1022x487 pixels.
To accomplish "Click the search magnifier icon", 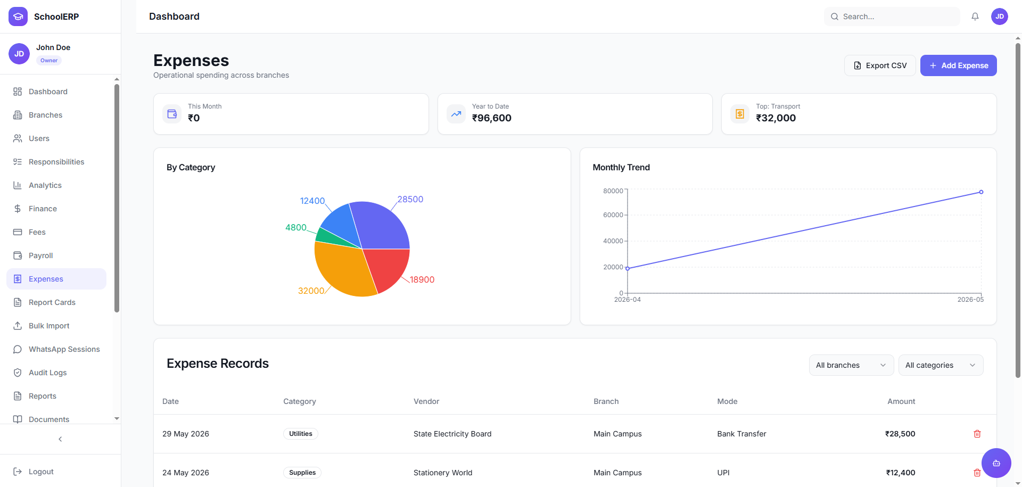I will (835, 16).
